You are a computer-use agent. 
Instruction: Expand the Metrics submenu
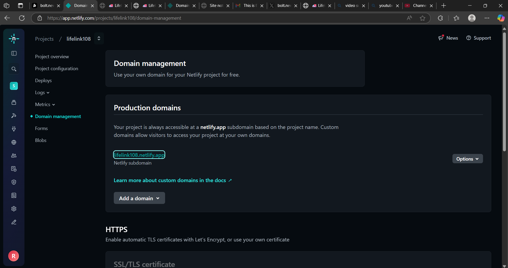point(45,104)
